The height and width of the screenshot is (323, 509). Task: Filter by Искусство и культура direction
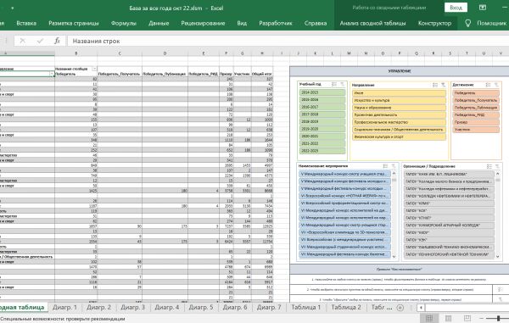[399, 100]
